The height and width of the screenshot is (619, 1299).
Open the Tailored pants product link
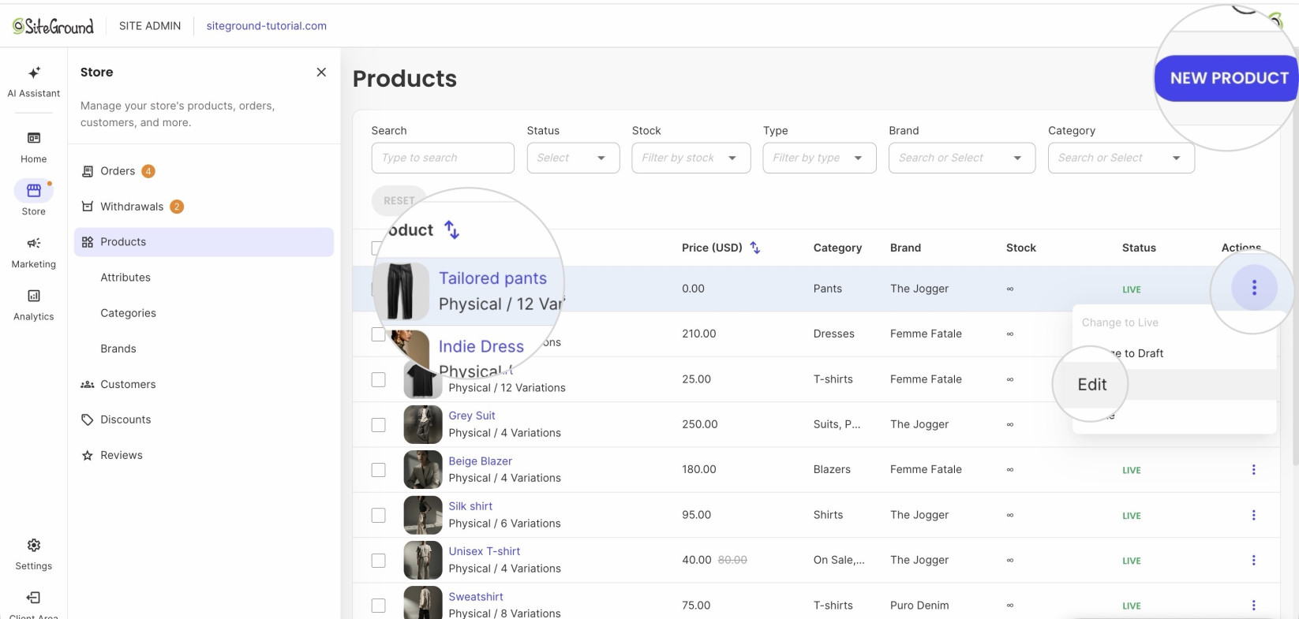point(492,278)
